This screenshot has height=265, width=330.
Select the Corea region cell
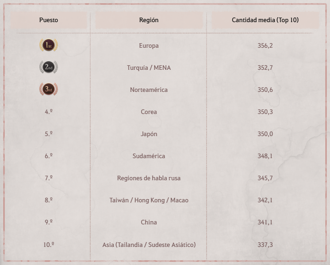[149, 112]
